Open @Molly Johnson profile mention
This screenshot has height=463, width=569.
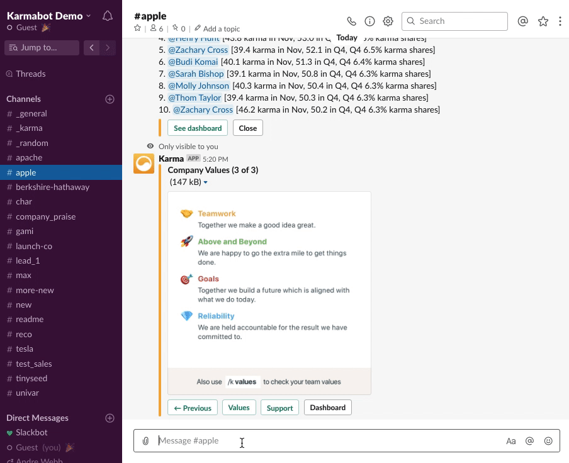[x=198, y=86]
